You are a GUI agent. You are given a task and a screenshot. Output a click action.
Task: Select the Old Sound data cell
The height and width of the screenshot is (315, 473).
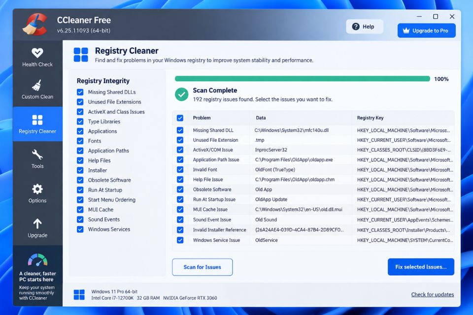[266, 220]
